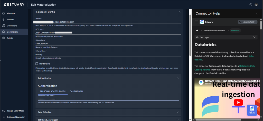
Task: Collapse the Endpoint Config section
Action: 180,12
